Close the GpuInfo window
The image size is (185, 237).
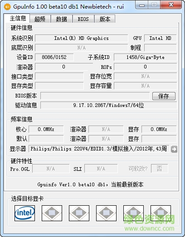pyautogui.click(x=171, y=5)
